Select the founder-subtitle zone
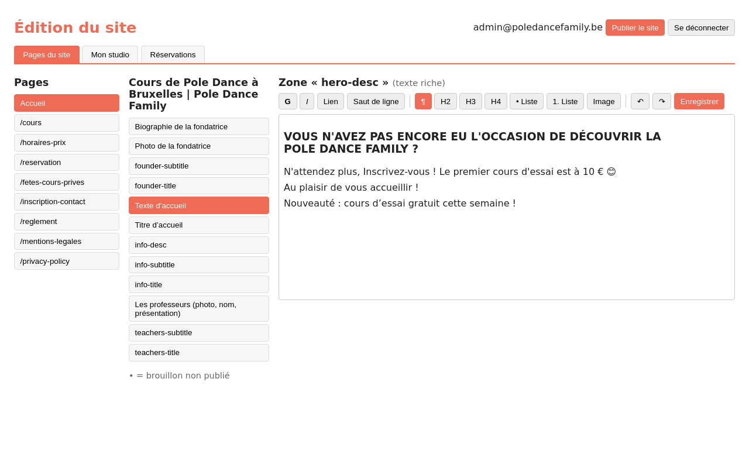The height and width of the screenshot is (468, 749). [x=199, y=166]
